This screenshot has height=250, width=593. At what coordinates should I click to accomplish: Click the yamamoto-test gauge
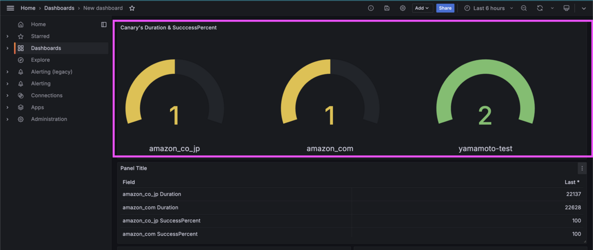pos(485,92)
